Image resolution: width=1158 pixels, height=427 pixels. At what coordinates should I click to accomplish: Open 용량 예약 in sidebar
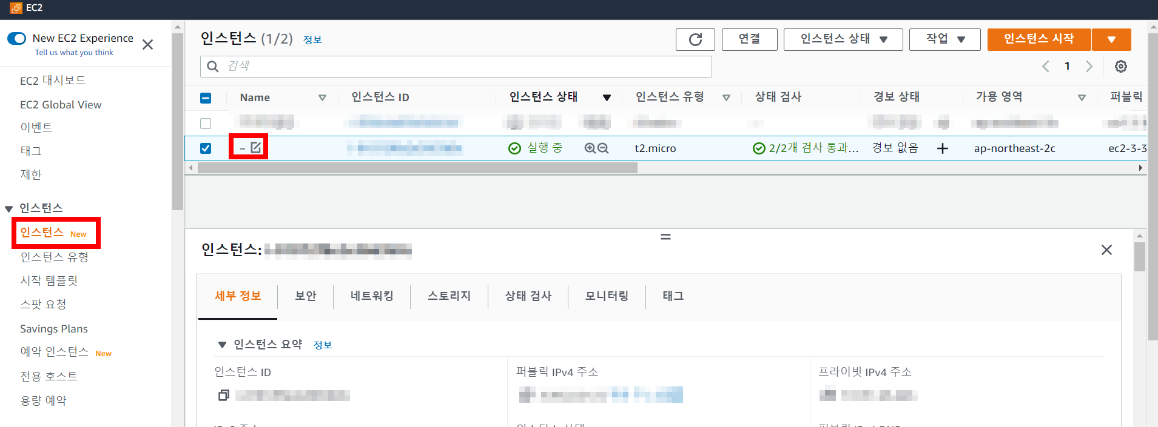44,400
